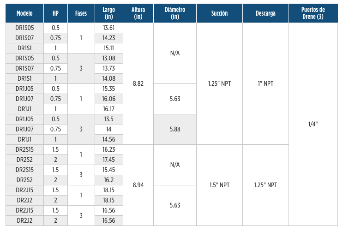Select the Largo (in) header cell

(x=109, y=13)
